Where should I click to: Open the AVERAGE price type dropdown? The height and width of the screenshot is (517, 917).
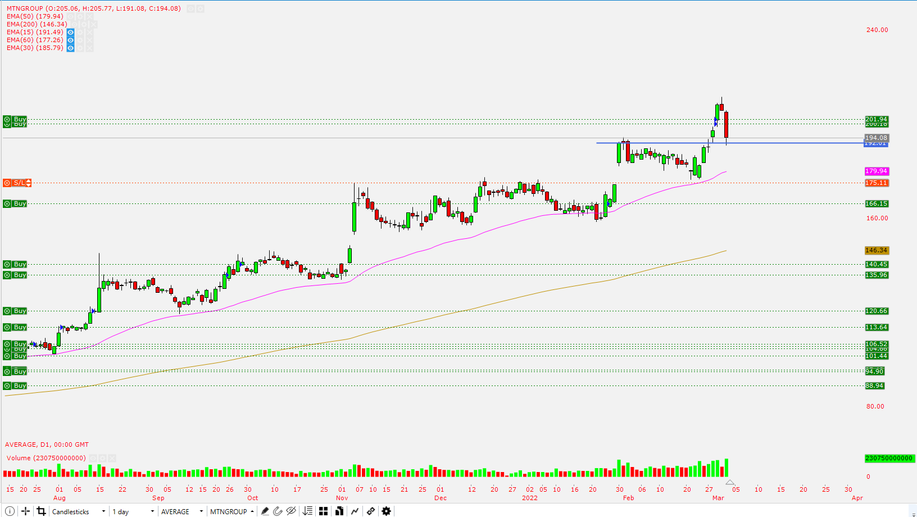[182, 511]
